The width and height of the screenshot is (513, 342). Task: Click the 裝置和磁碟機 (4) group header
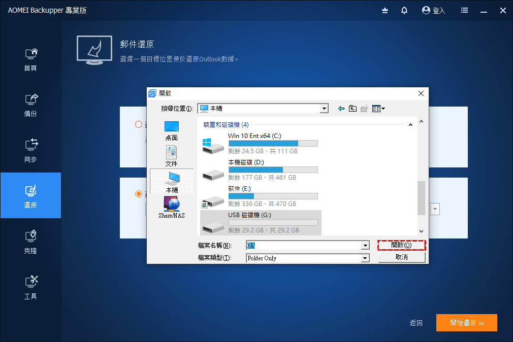[226, 125]
